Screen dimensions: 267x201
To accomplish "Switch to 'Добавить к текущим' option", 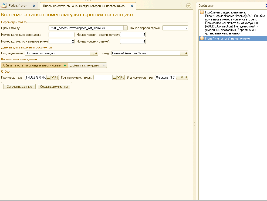I will [87, 65].
